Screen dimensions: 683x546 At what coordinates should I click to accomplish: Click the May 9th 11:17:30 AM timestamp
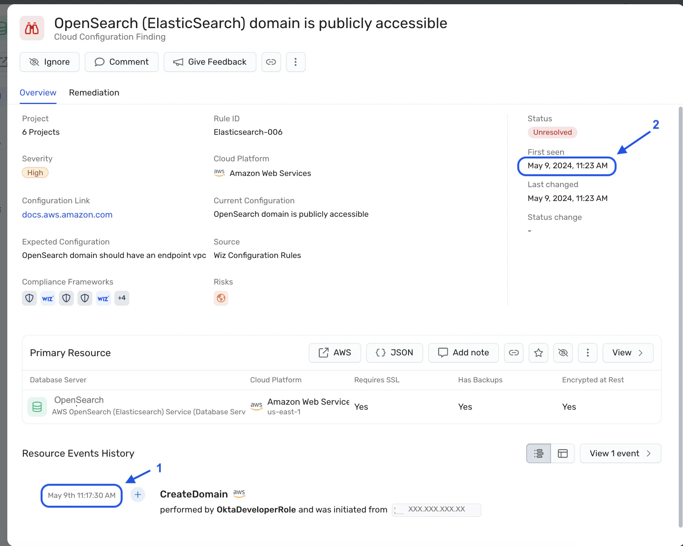(x=82, y=496)
